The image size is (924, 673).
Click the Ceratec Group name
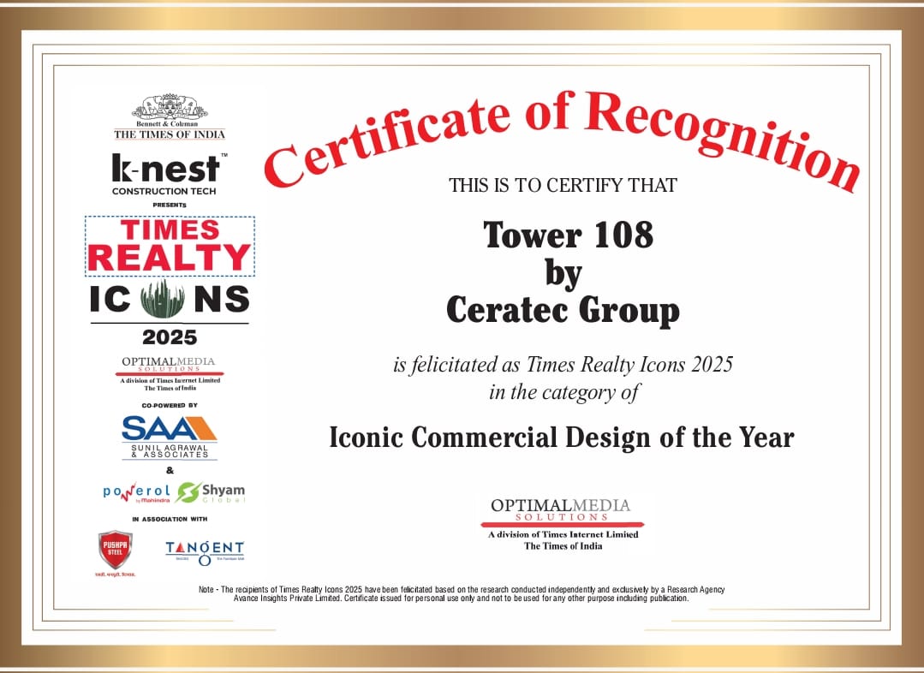[x=563, y=310]
